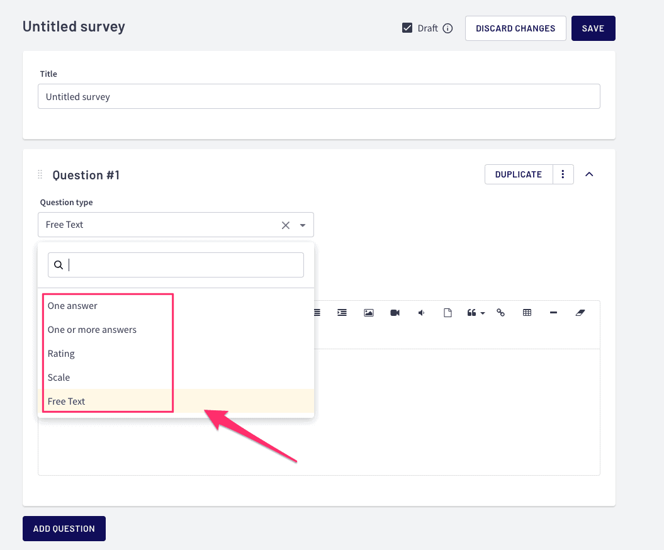Click the insert link chain icon
The width and height of the screenshot is (664, 550).
(501, 313)
